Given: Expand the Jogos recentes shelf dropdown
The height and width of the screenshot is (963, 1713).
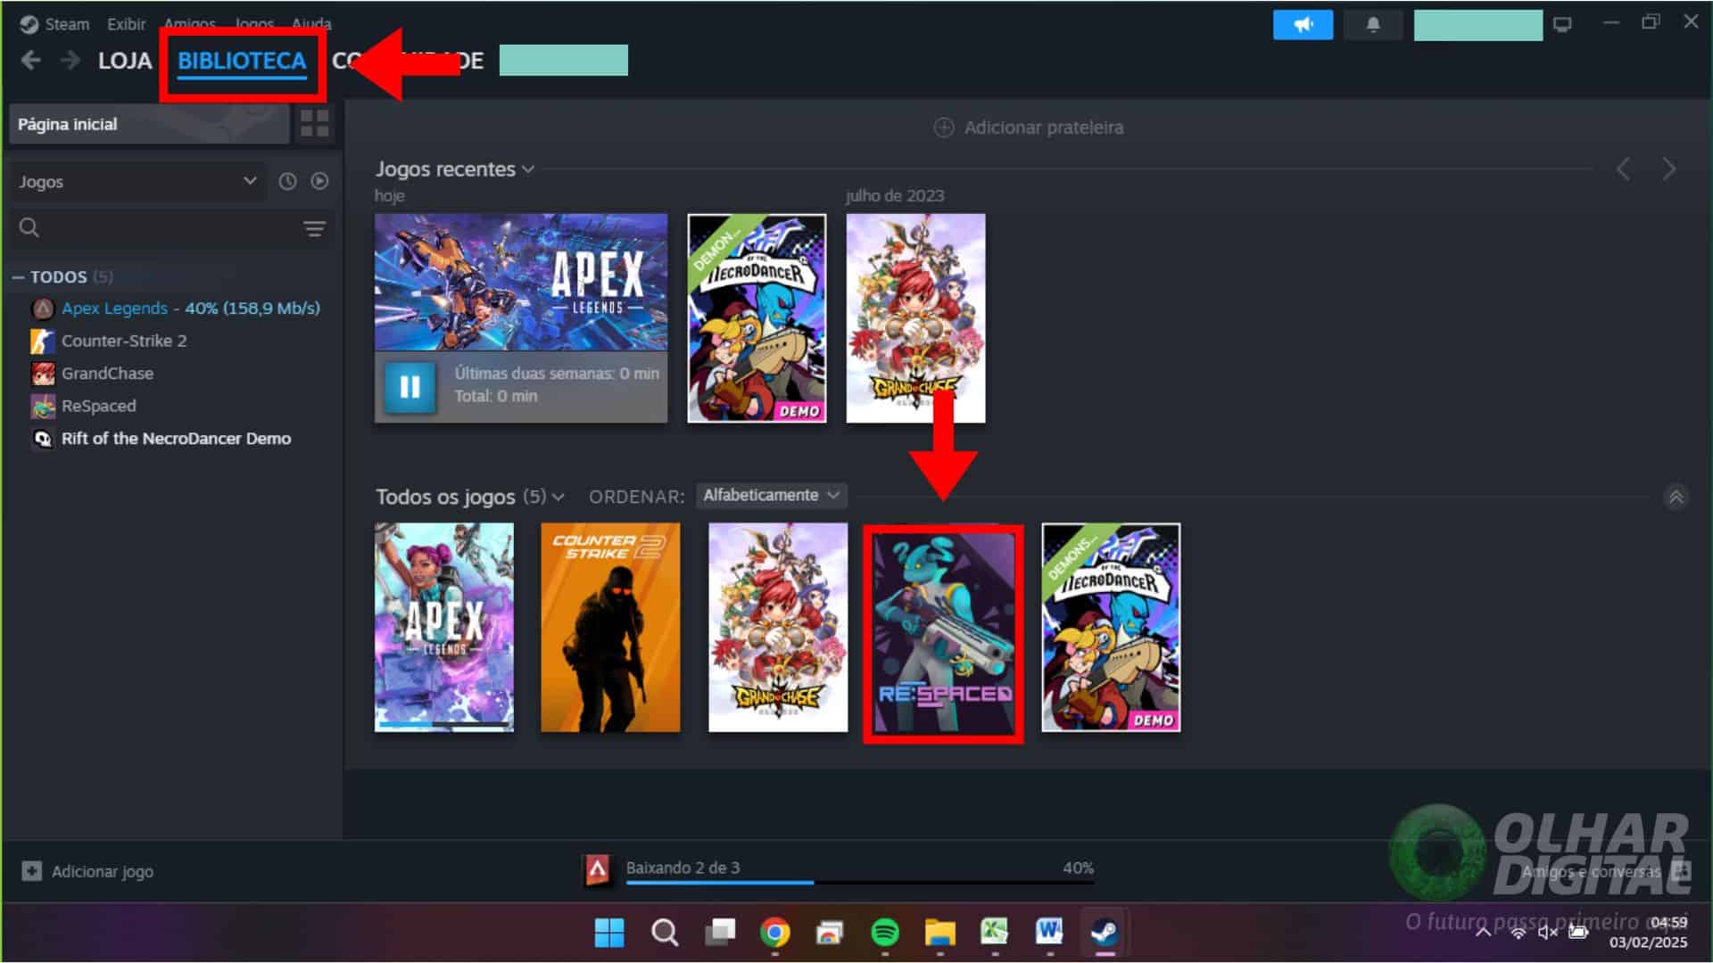Looking at the screenshot, I should (x=528, y=169).
